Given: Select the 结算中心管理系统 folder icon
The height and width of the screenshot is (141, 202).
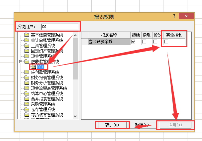Looking at the screenshot, I should (x=27, y=93).
